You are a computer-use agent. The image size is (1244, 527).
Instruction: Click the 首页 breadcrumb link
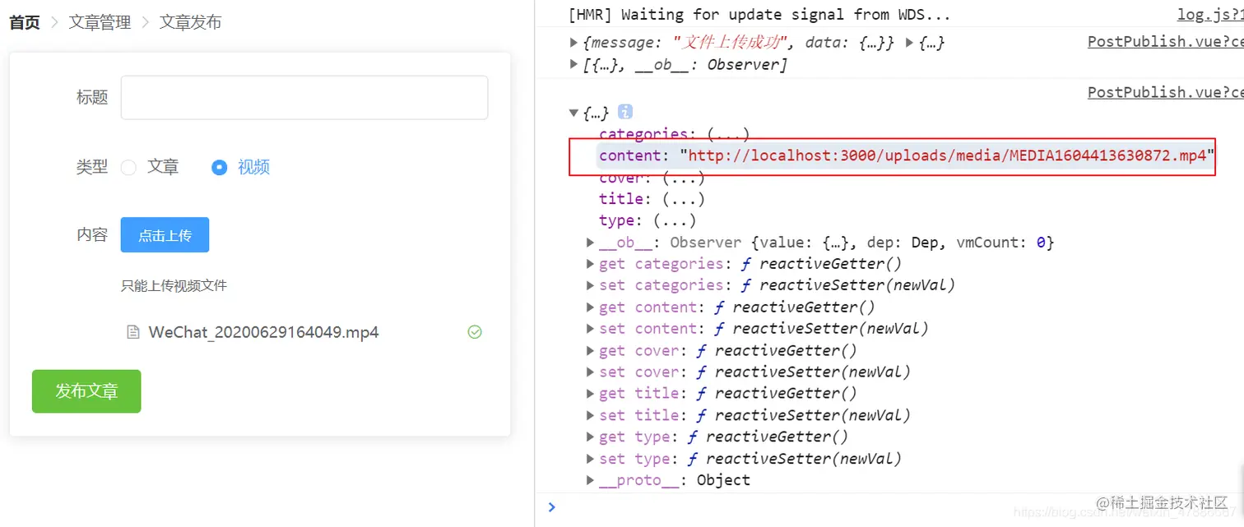24,23
